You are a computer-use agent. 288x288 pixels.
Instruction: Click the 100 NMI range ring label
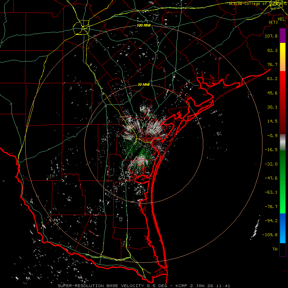(x=144, y=25)
